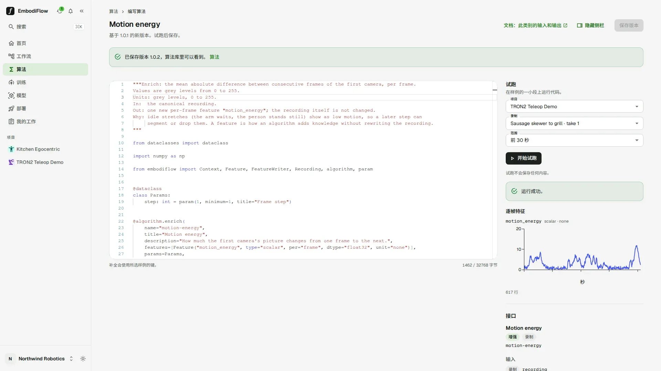The image size is (661, 371).
Task: Open TRON2 Teleop Demo project in sidebar
Action: tap(45, 162)
